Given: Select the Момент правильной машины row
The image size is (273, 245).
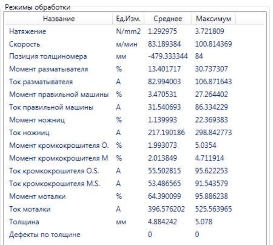Looking at the screenshot, I should [134, 94].
